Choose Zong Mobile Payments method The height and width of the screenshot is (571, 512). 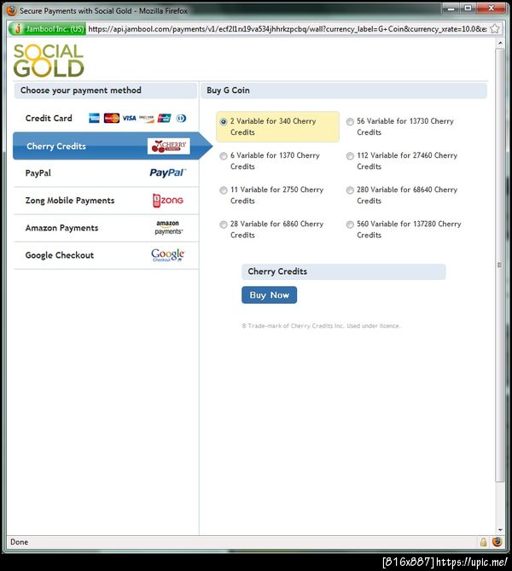106,201
